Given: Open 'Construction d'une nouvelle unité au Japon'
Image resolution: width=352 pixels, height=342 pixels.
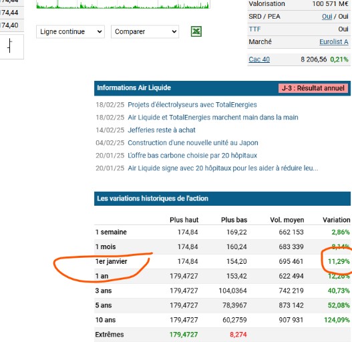Looking at the screenshot, I should [193, 142].
